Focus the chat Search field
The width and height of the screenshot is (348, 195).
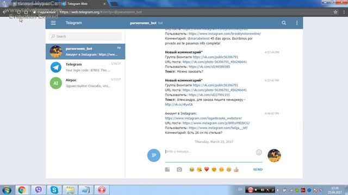[85, 36]
